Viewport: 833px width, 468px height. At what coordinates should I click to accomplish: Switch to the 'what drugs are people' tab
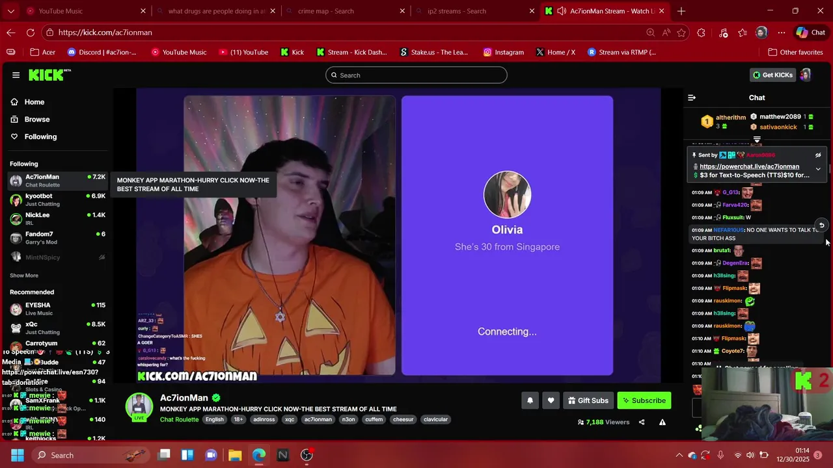tap(217, 11)
